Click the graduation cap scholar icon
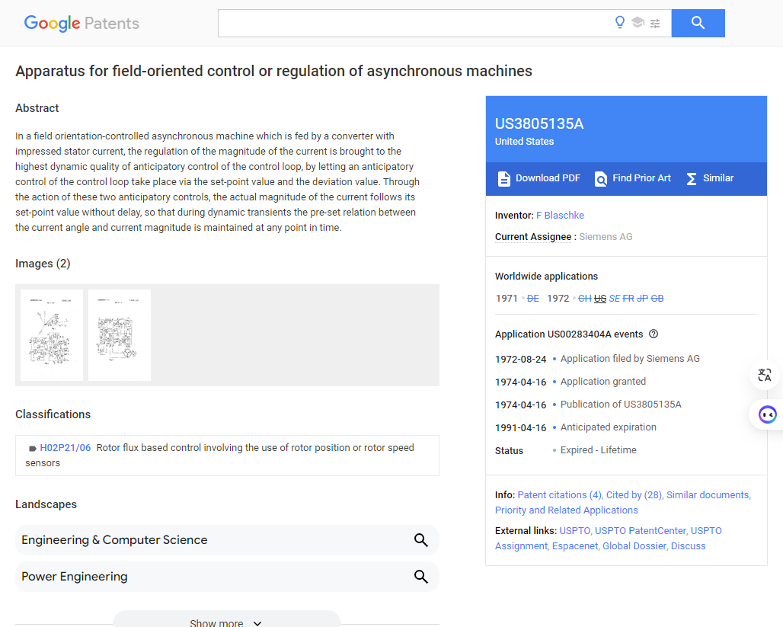 point(638,23)
